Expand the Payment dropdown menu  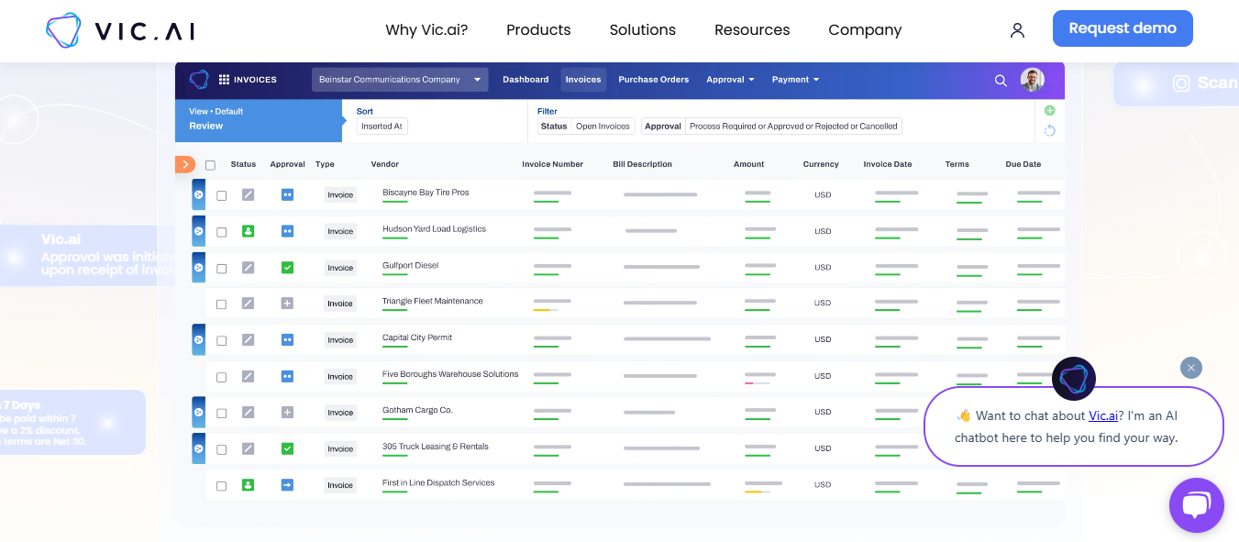tap(795, 80)
